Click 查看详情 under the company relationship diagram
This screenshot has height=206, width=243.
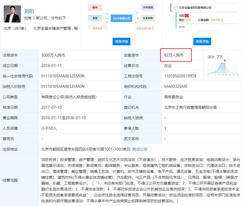pos(121,42)
